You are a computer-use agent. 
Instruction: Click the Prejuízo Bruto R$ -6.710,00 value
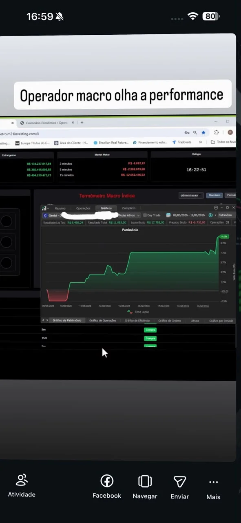tap(197, 222)
